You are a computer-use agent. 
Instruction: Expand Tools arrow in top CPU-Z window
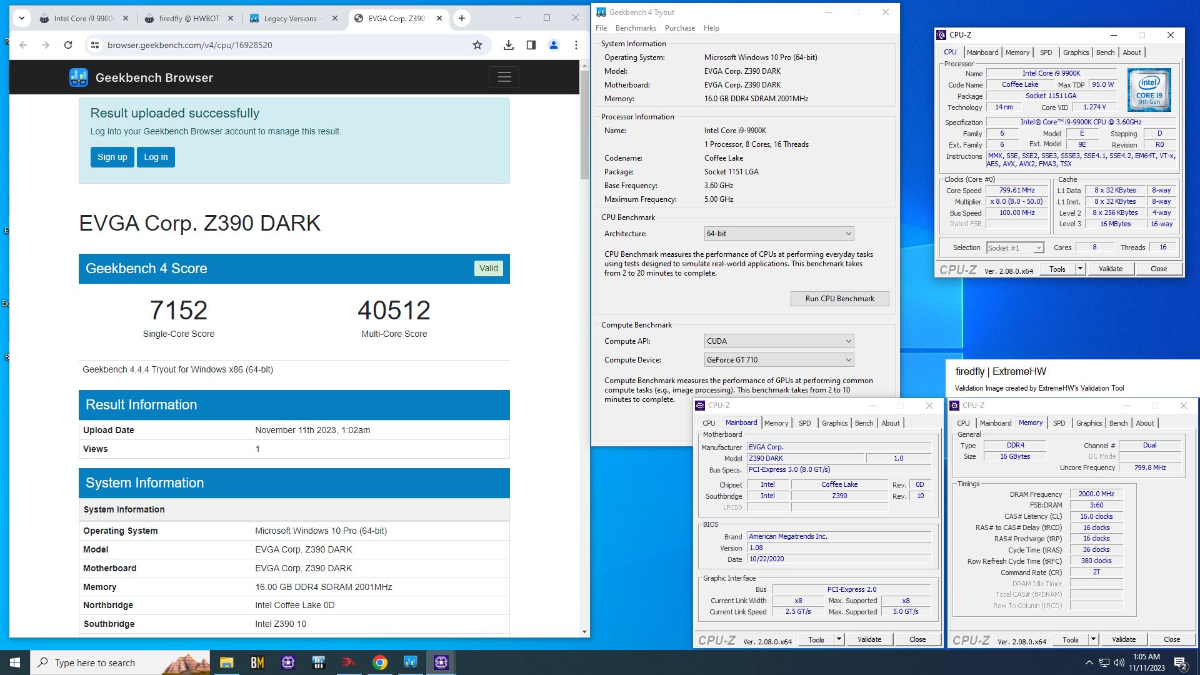pyautogui.click(x=1079, y=269)
